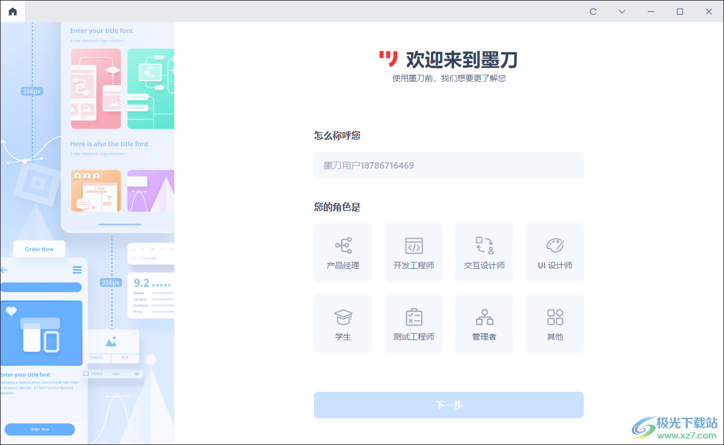Screen dimensions: 724x445
Task: Click the 学生 graduation cap icon
Action: pos(343,315)
